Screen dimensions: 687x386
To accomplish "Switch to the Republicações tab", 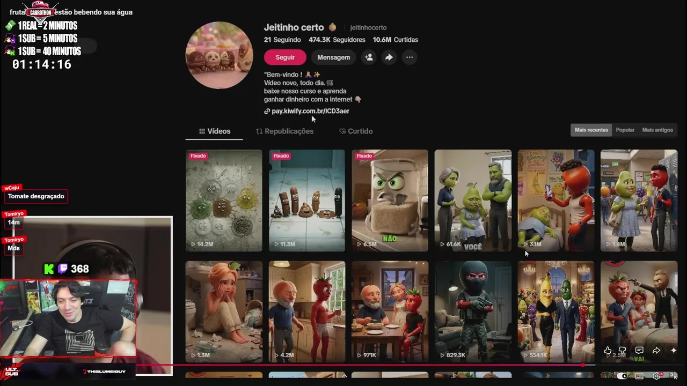I will (x=284, y=131).
